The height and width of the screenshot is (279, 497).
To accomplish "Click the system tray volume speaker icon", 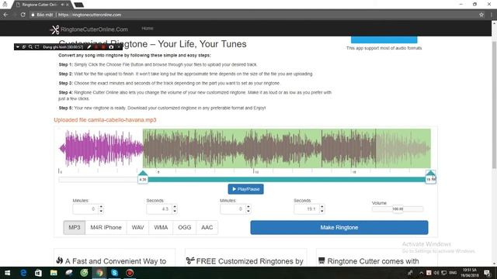I will pos(436,273).
